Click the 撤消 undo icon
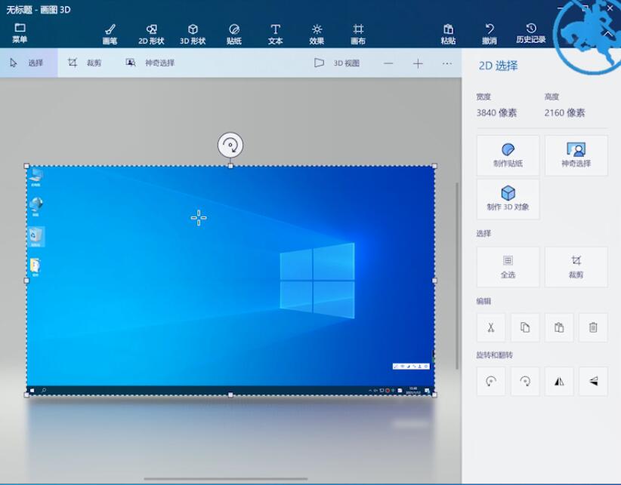 coord(490,33)
